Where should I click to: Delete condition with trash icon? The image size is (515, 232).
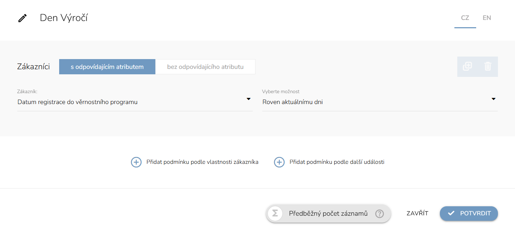click(x=488, y=66)
